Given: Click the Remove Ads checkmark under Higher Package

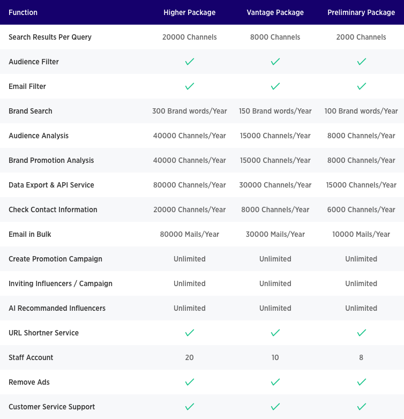Looking at the screenshot, I should pyautogui.click(x=189, y=382).
